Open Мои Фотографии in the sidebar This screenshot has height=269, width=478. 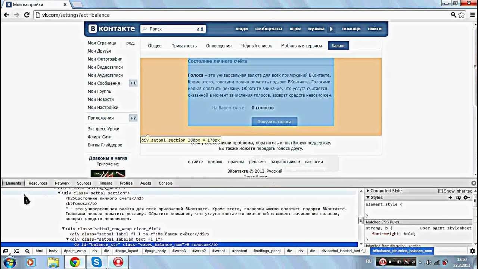point(105,59)
